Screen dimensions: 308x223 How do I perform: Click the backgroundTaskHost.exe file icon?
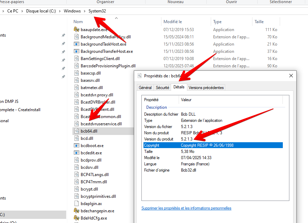(77, 44)
